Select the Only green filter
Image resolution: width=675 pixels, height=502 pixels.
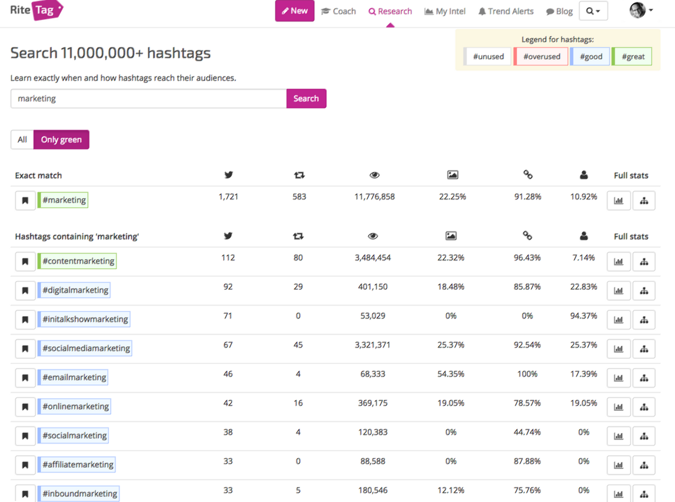[x=61, y=140]
